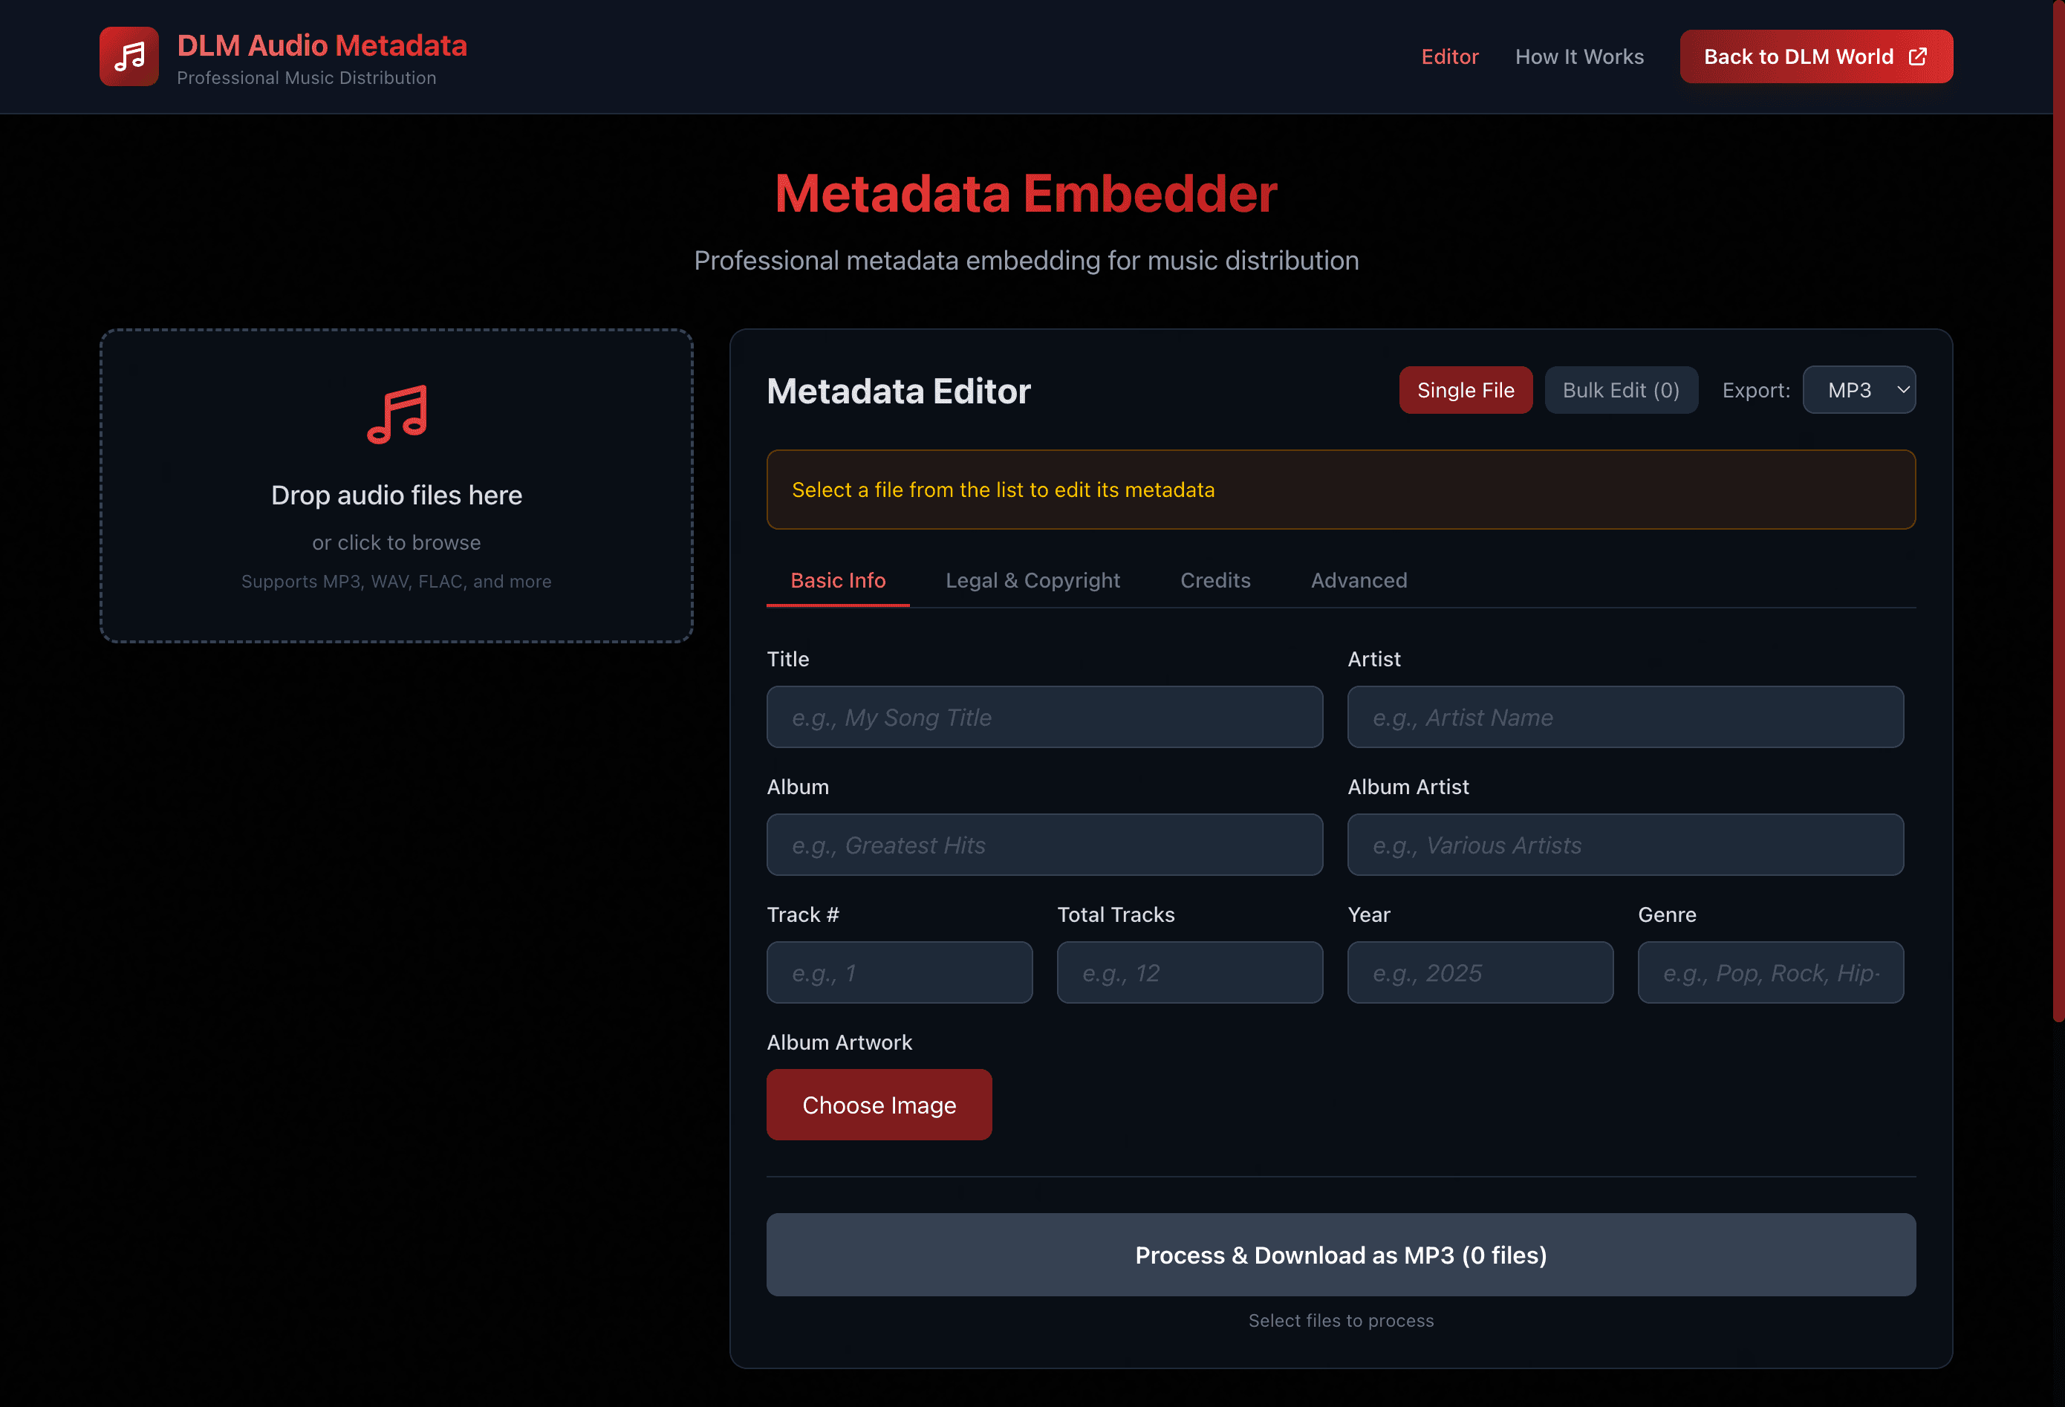Click the 'or click to browse' text
The image size is (2065, 1407).
click(x=397, y=542)
